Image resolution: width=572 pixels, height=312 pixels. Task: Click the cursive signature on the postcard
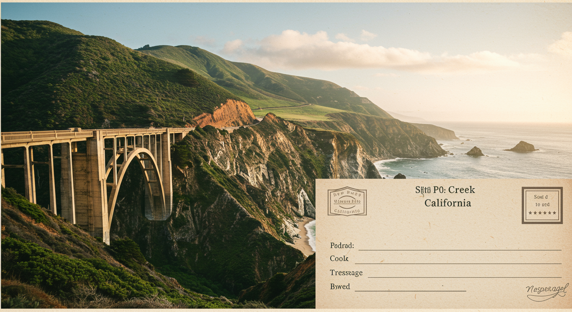(x=547, y=291)
